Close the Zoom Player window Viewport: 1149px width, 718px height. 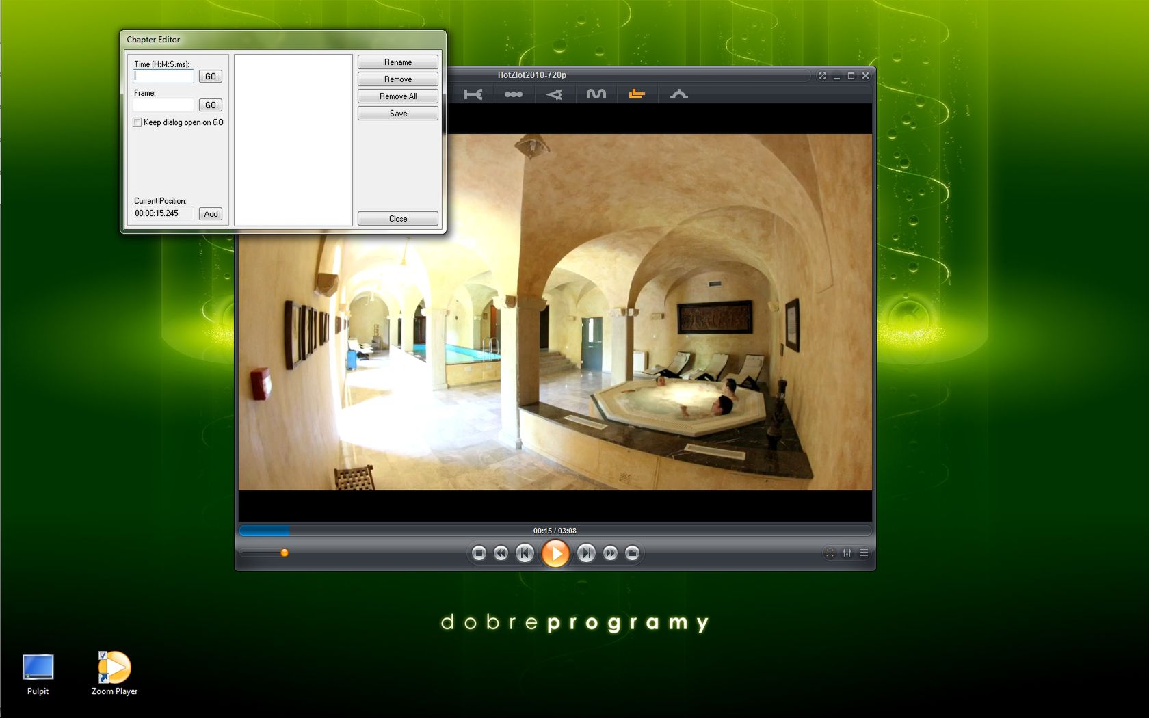[x=865, y=76]
